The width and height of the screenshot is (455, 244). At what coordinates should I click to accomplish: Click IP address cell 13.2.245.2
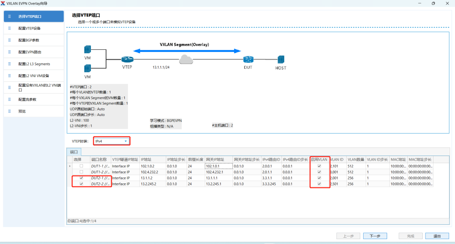(x=153, y=184)
